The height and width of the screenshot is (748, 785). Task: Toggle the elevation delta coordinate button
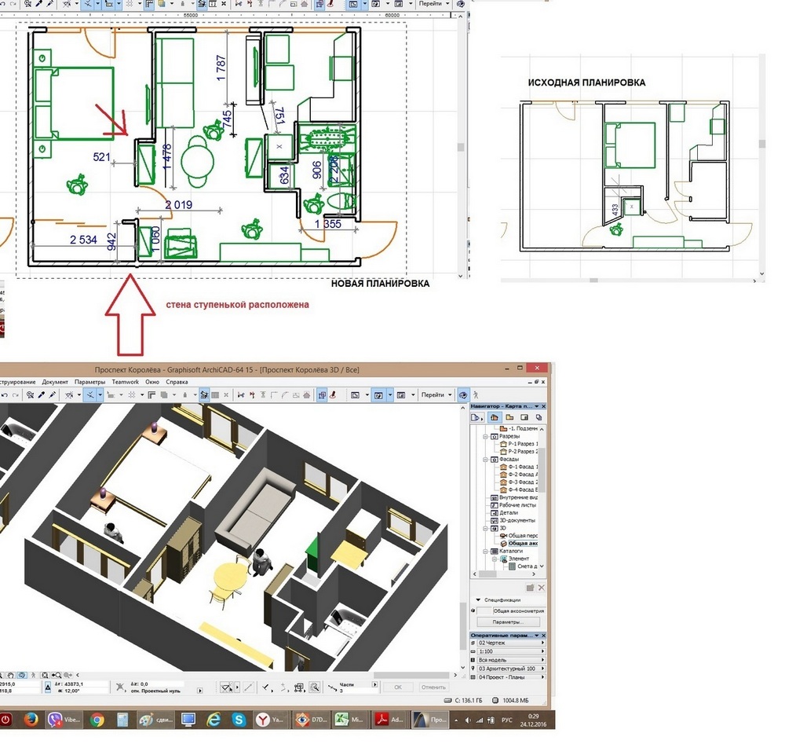point(48,687)
